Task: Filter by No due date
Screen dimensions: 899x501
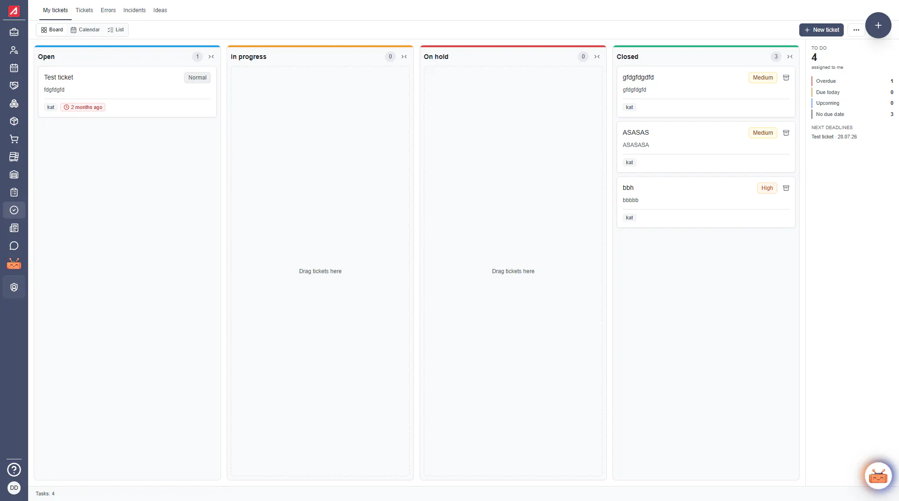Action: tap(853, 114)
